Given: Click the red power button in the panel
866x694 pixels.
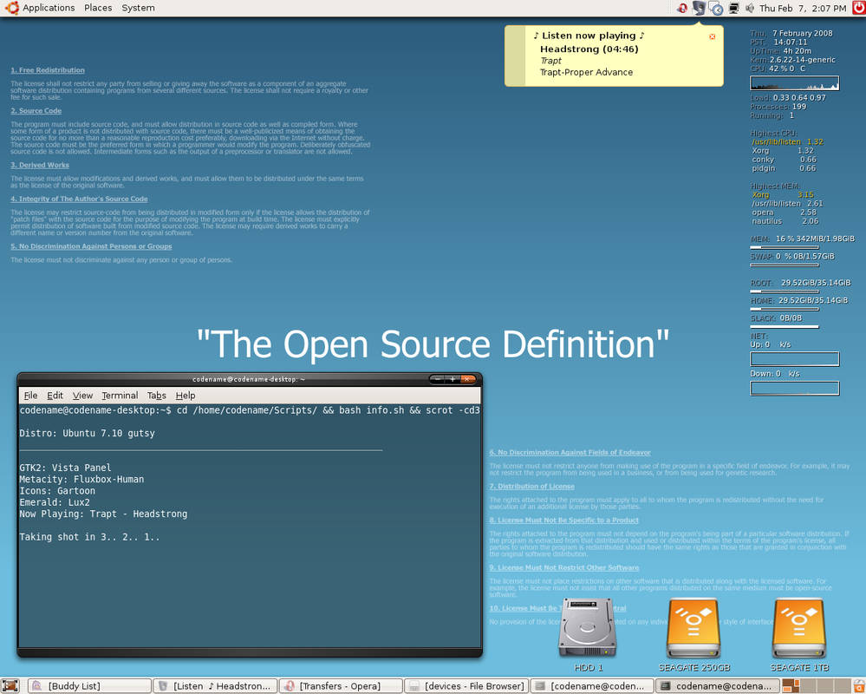Looking at the screenshot, I should point(859,8).
